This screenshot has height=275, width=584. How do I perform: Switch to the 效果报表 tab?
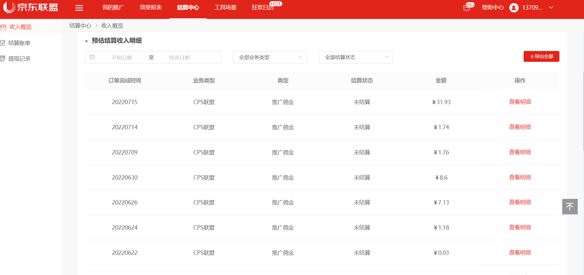point(151,7)
